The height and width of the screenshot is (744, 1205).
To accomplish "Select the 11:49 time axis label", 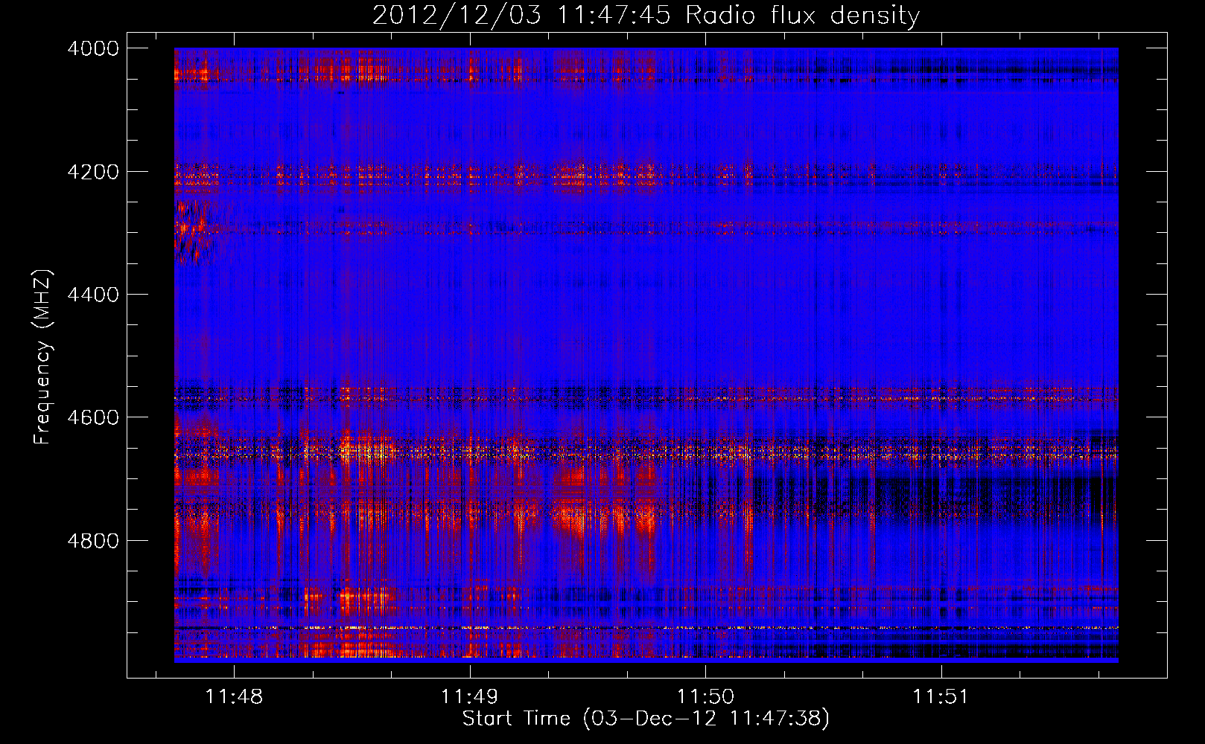I will pyautogui.click(x=469, y=697).
